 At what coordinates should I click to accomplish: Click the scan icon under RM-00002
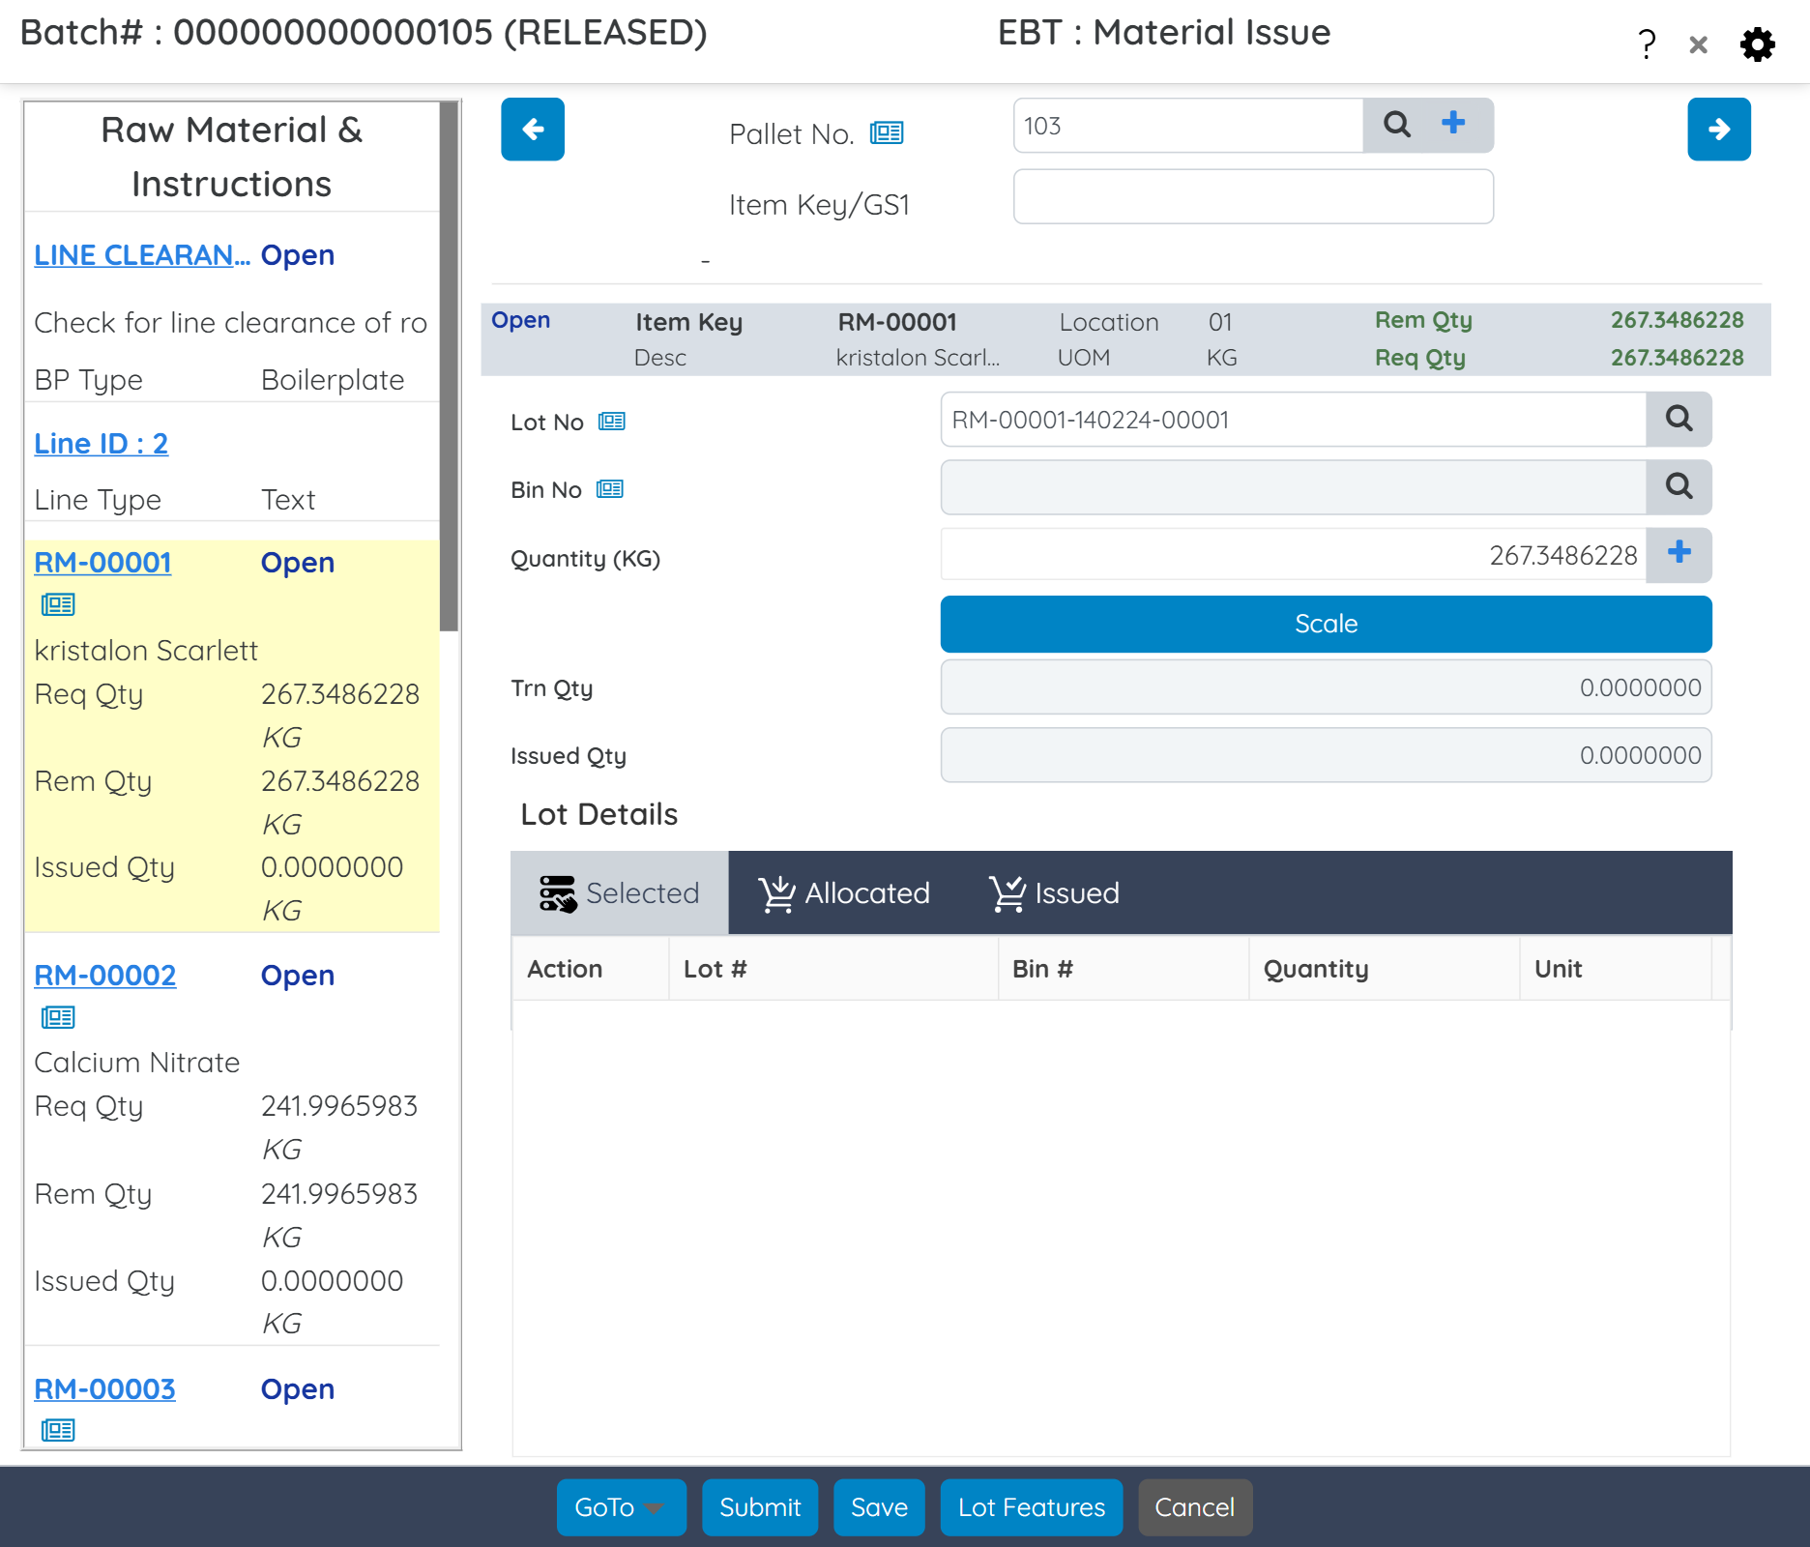[x=58, y=1016]
